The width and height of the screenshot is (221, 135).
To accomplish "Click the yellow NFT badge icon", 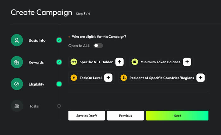I will tap(74, 62).
